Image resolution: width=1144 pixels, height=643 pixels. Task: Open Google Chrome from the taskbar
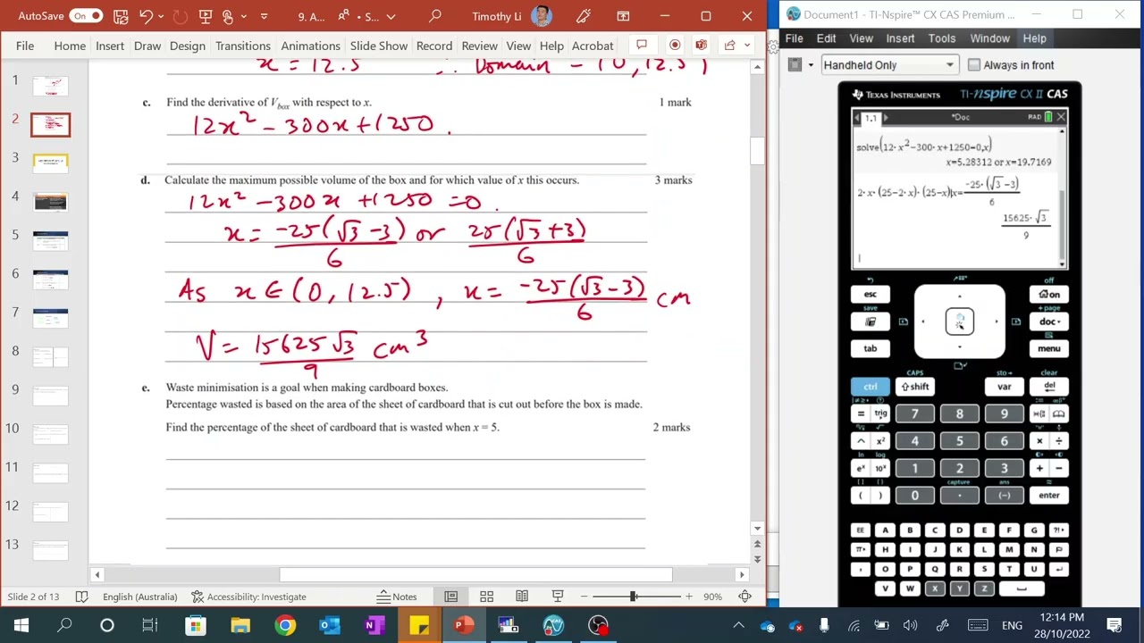(284, 625)
